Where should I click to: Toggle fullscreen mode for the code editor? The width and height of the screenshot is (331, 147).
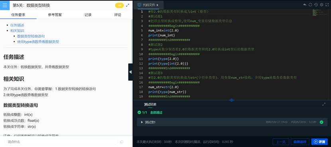[327, 5]
